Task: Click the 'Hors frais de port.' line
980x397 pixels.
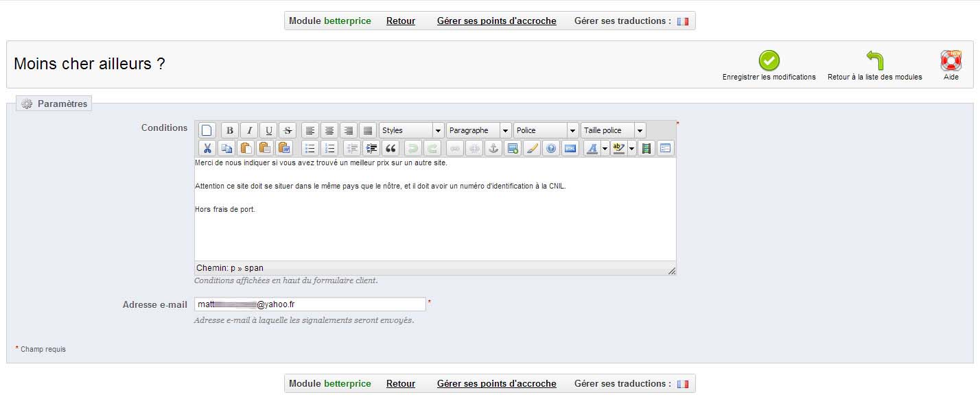Action: [225, 209]
